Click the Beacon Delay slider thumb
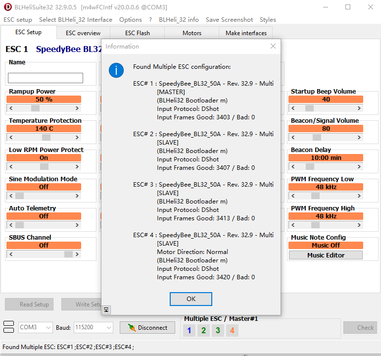 click(310, 166)
